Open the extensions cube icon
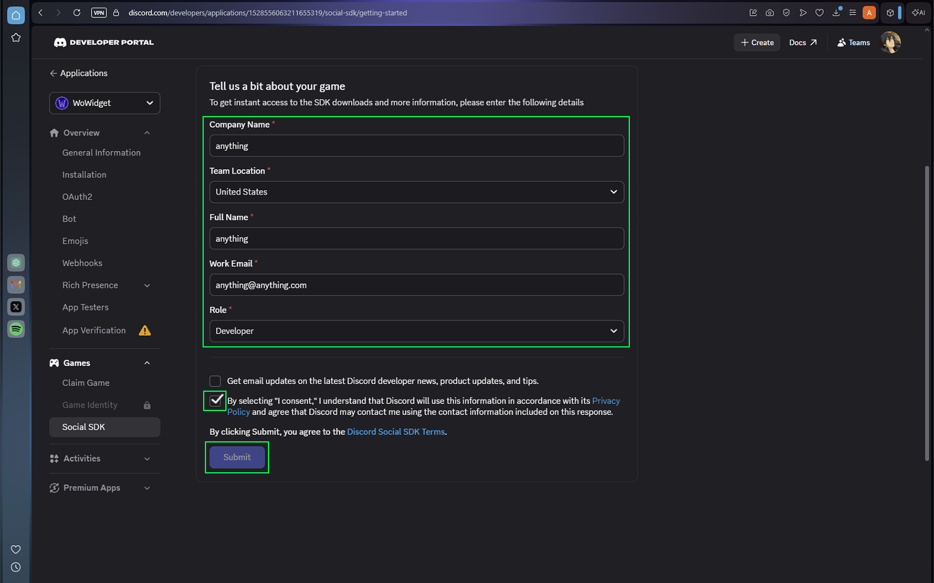The image size is (934, 583). coord(890,12)
